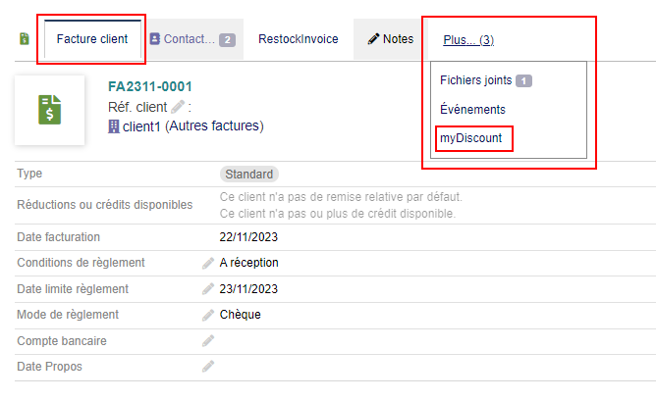Expand the Plus... (3) dropdown
The image size is (656, 401).
pos(468,40)
